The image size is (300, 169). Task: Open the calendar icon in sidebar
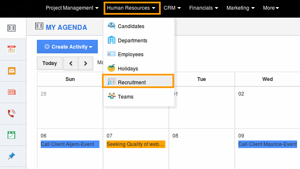click(x=11, y=49)
